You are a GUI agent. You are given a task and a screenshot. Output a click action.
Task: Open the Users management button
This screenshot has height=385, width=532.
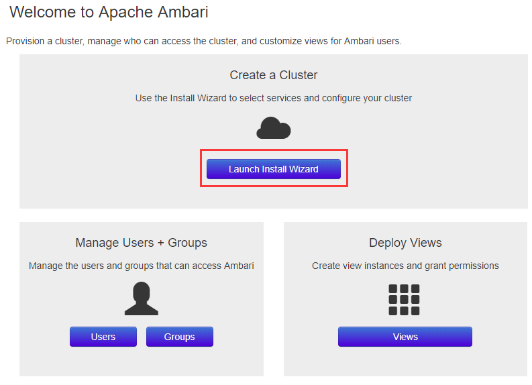(103, 337)
